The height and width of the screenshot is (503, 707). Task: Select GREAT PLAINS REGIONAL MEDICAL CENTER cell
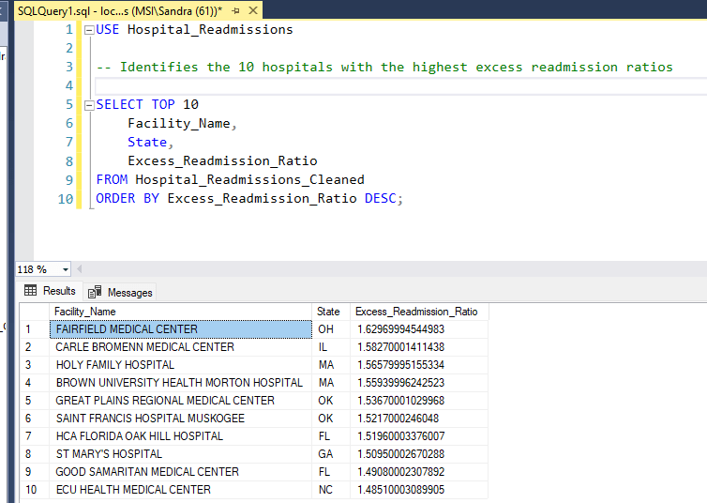point(180,401)
